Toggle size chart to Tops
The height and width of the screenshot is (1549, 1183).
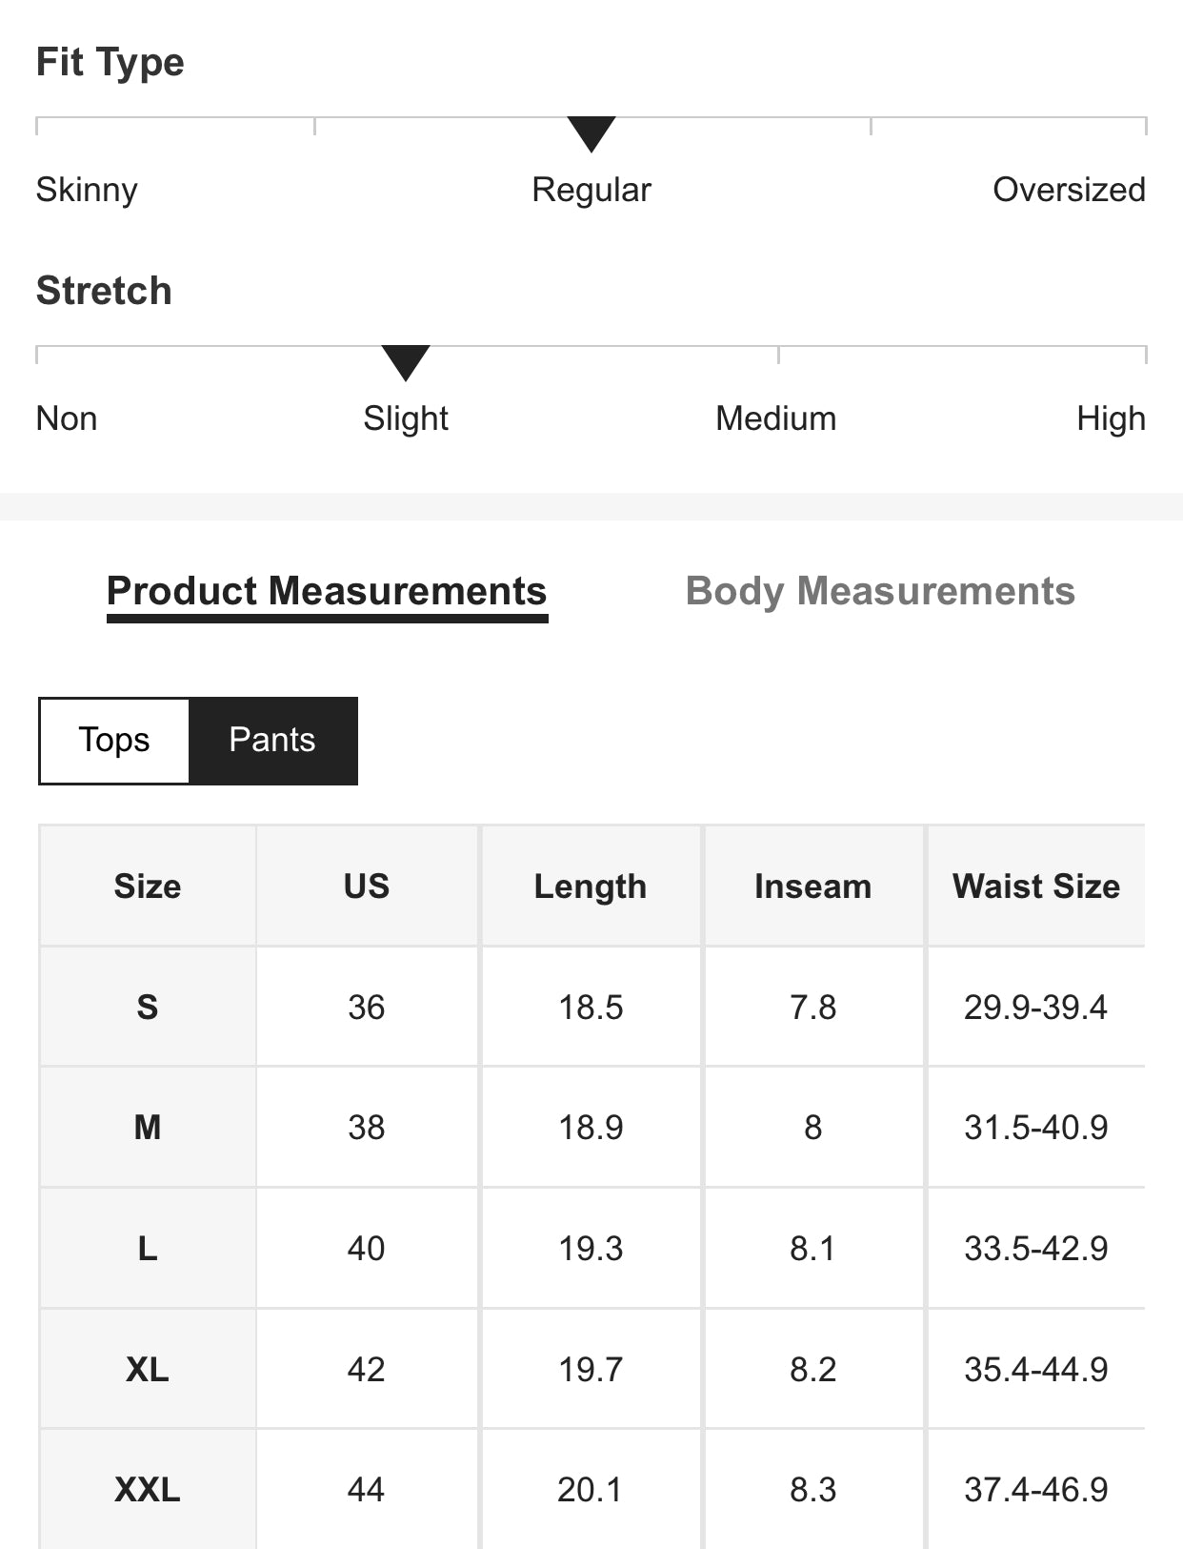114,741
